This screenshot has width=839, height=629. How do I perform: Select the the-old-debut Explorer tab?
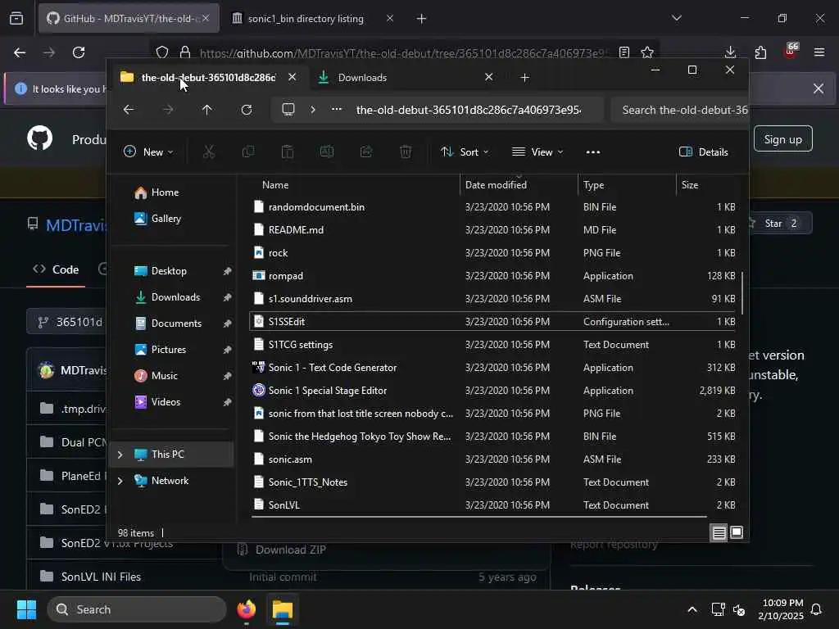coord(208,78)
